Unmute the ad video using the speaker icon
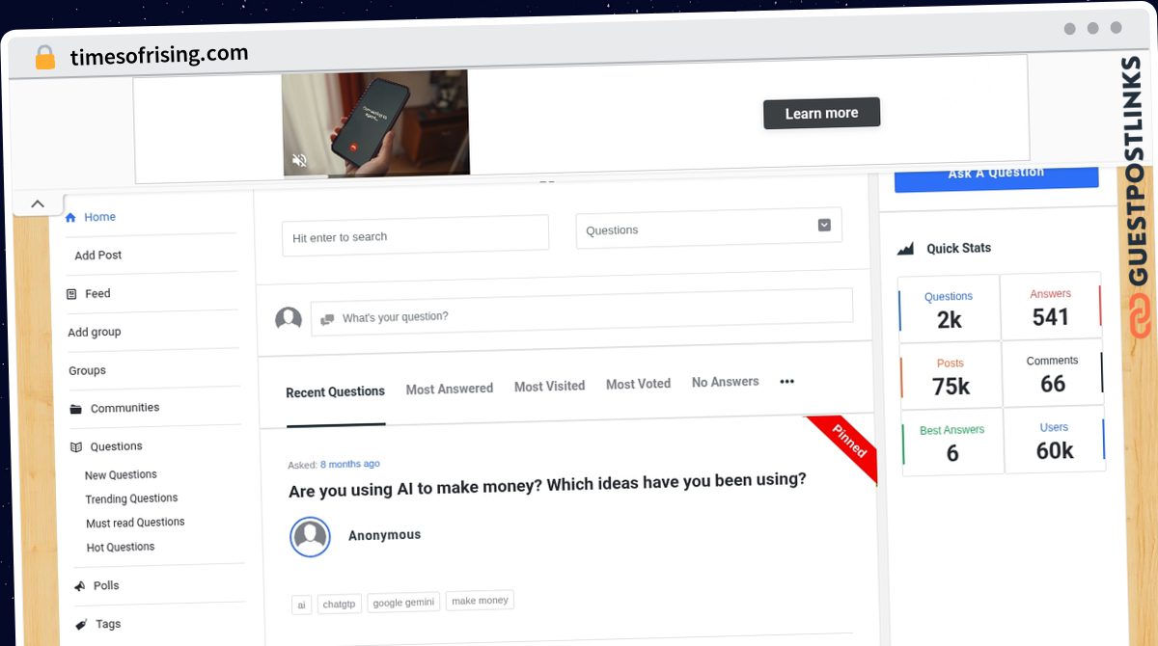The height and width of the screenshot is (646, 1158). pyautogui.click(x=299, y=160)
